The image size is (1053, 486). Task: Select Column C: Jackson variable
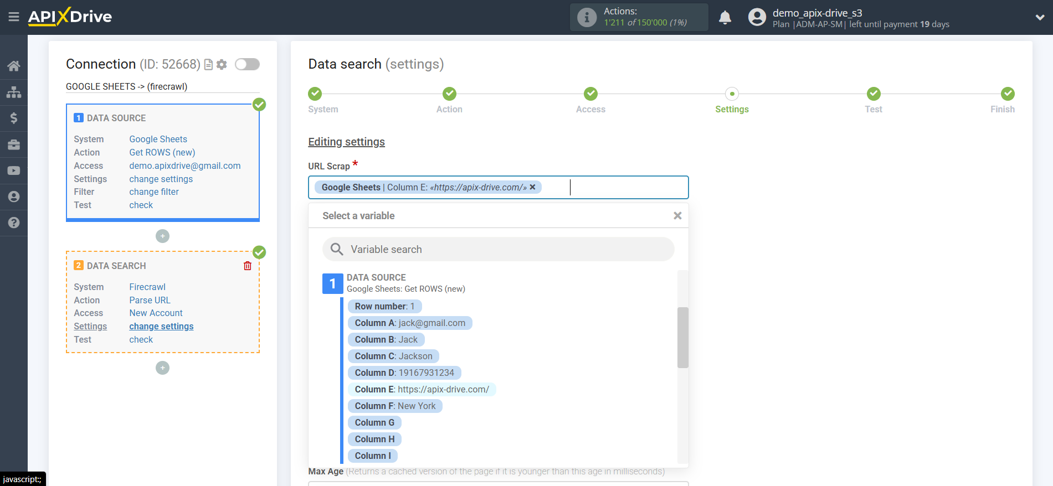tap(393, 356)
